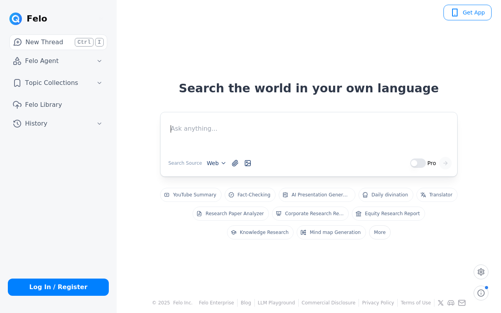Click the Discord icon in footer
The image size is (501, 313).
[x=451, y=303]
